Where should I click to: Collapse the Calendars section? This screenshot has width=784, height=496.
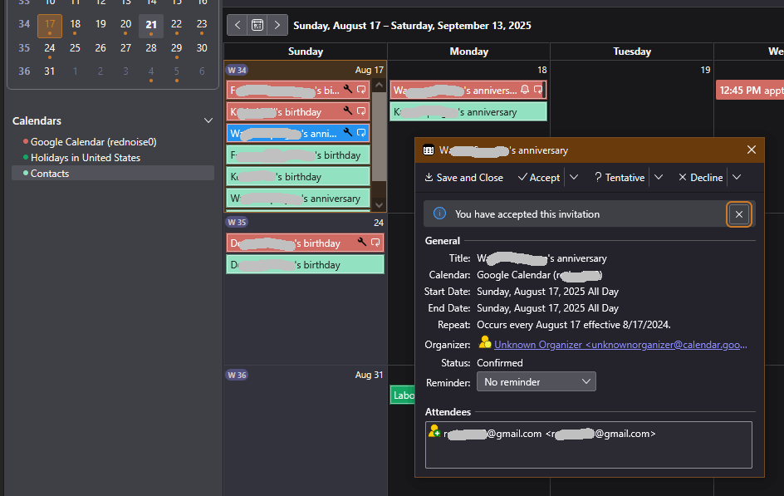pos(208,121)
